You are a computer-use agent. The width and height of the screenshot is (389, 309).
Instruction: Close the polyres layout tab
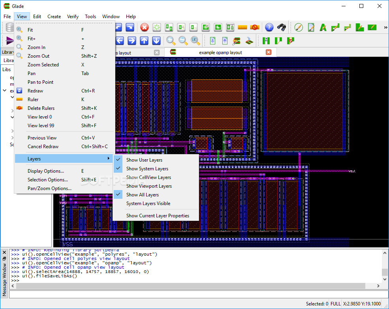pyautogui.click(x=156, y=53)
